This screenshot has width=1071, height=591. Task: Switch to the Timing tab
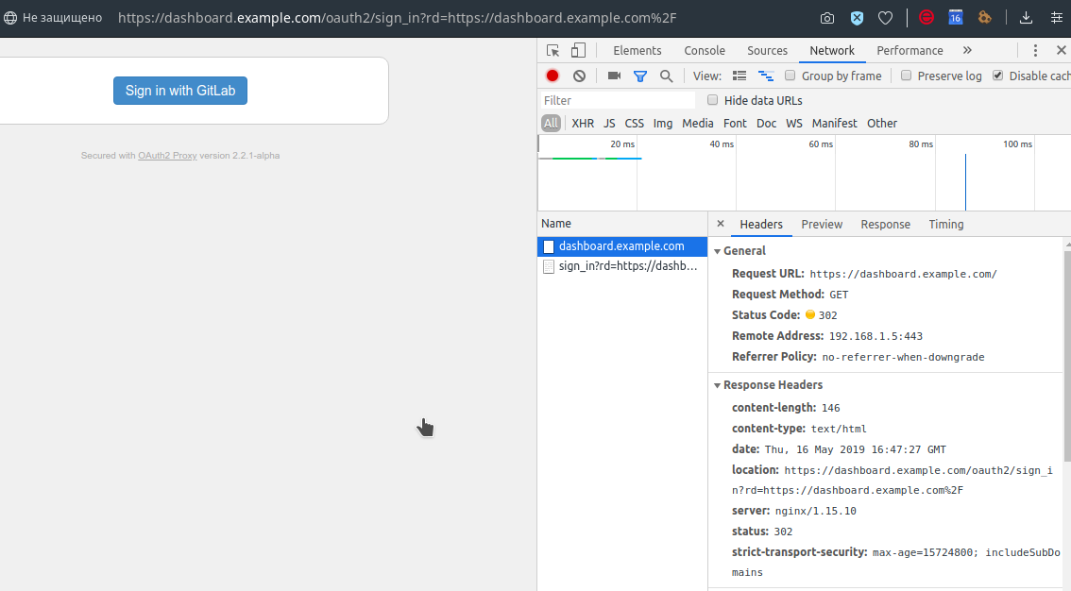(946, 224)
